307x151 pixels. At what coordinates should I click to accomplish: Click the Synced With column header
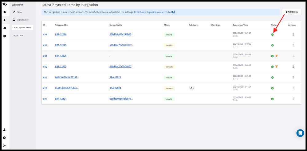click(116, 25)
